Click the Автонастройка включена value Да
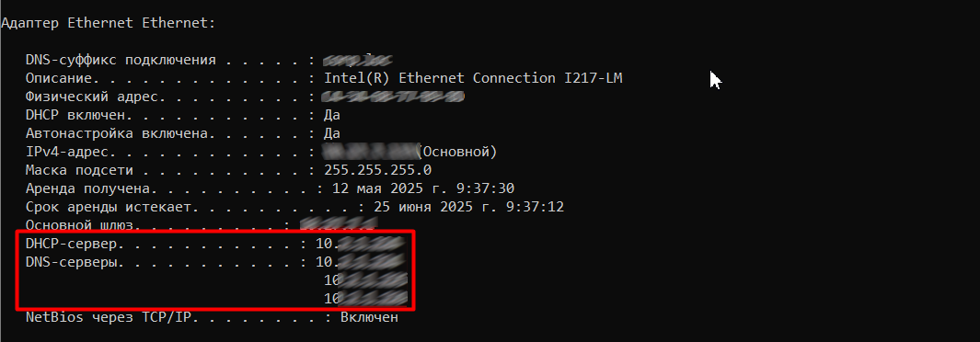 (x=332, y=133)
